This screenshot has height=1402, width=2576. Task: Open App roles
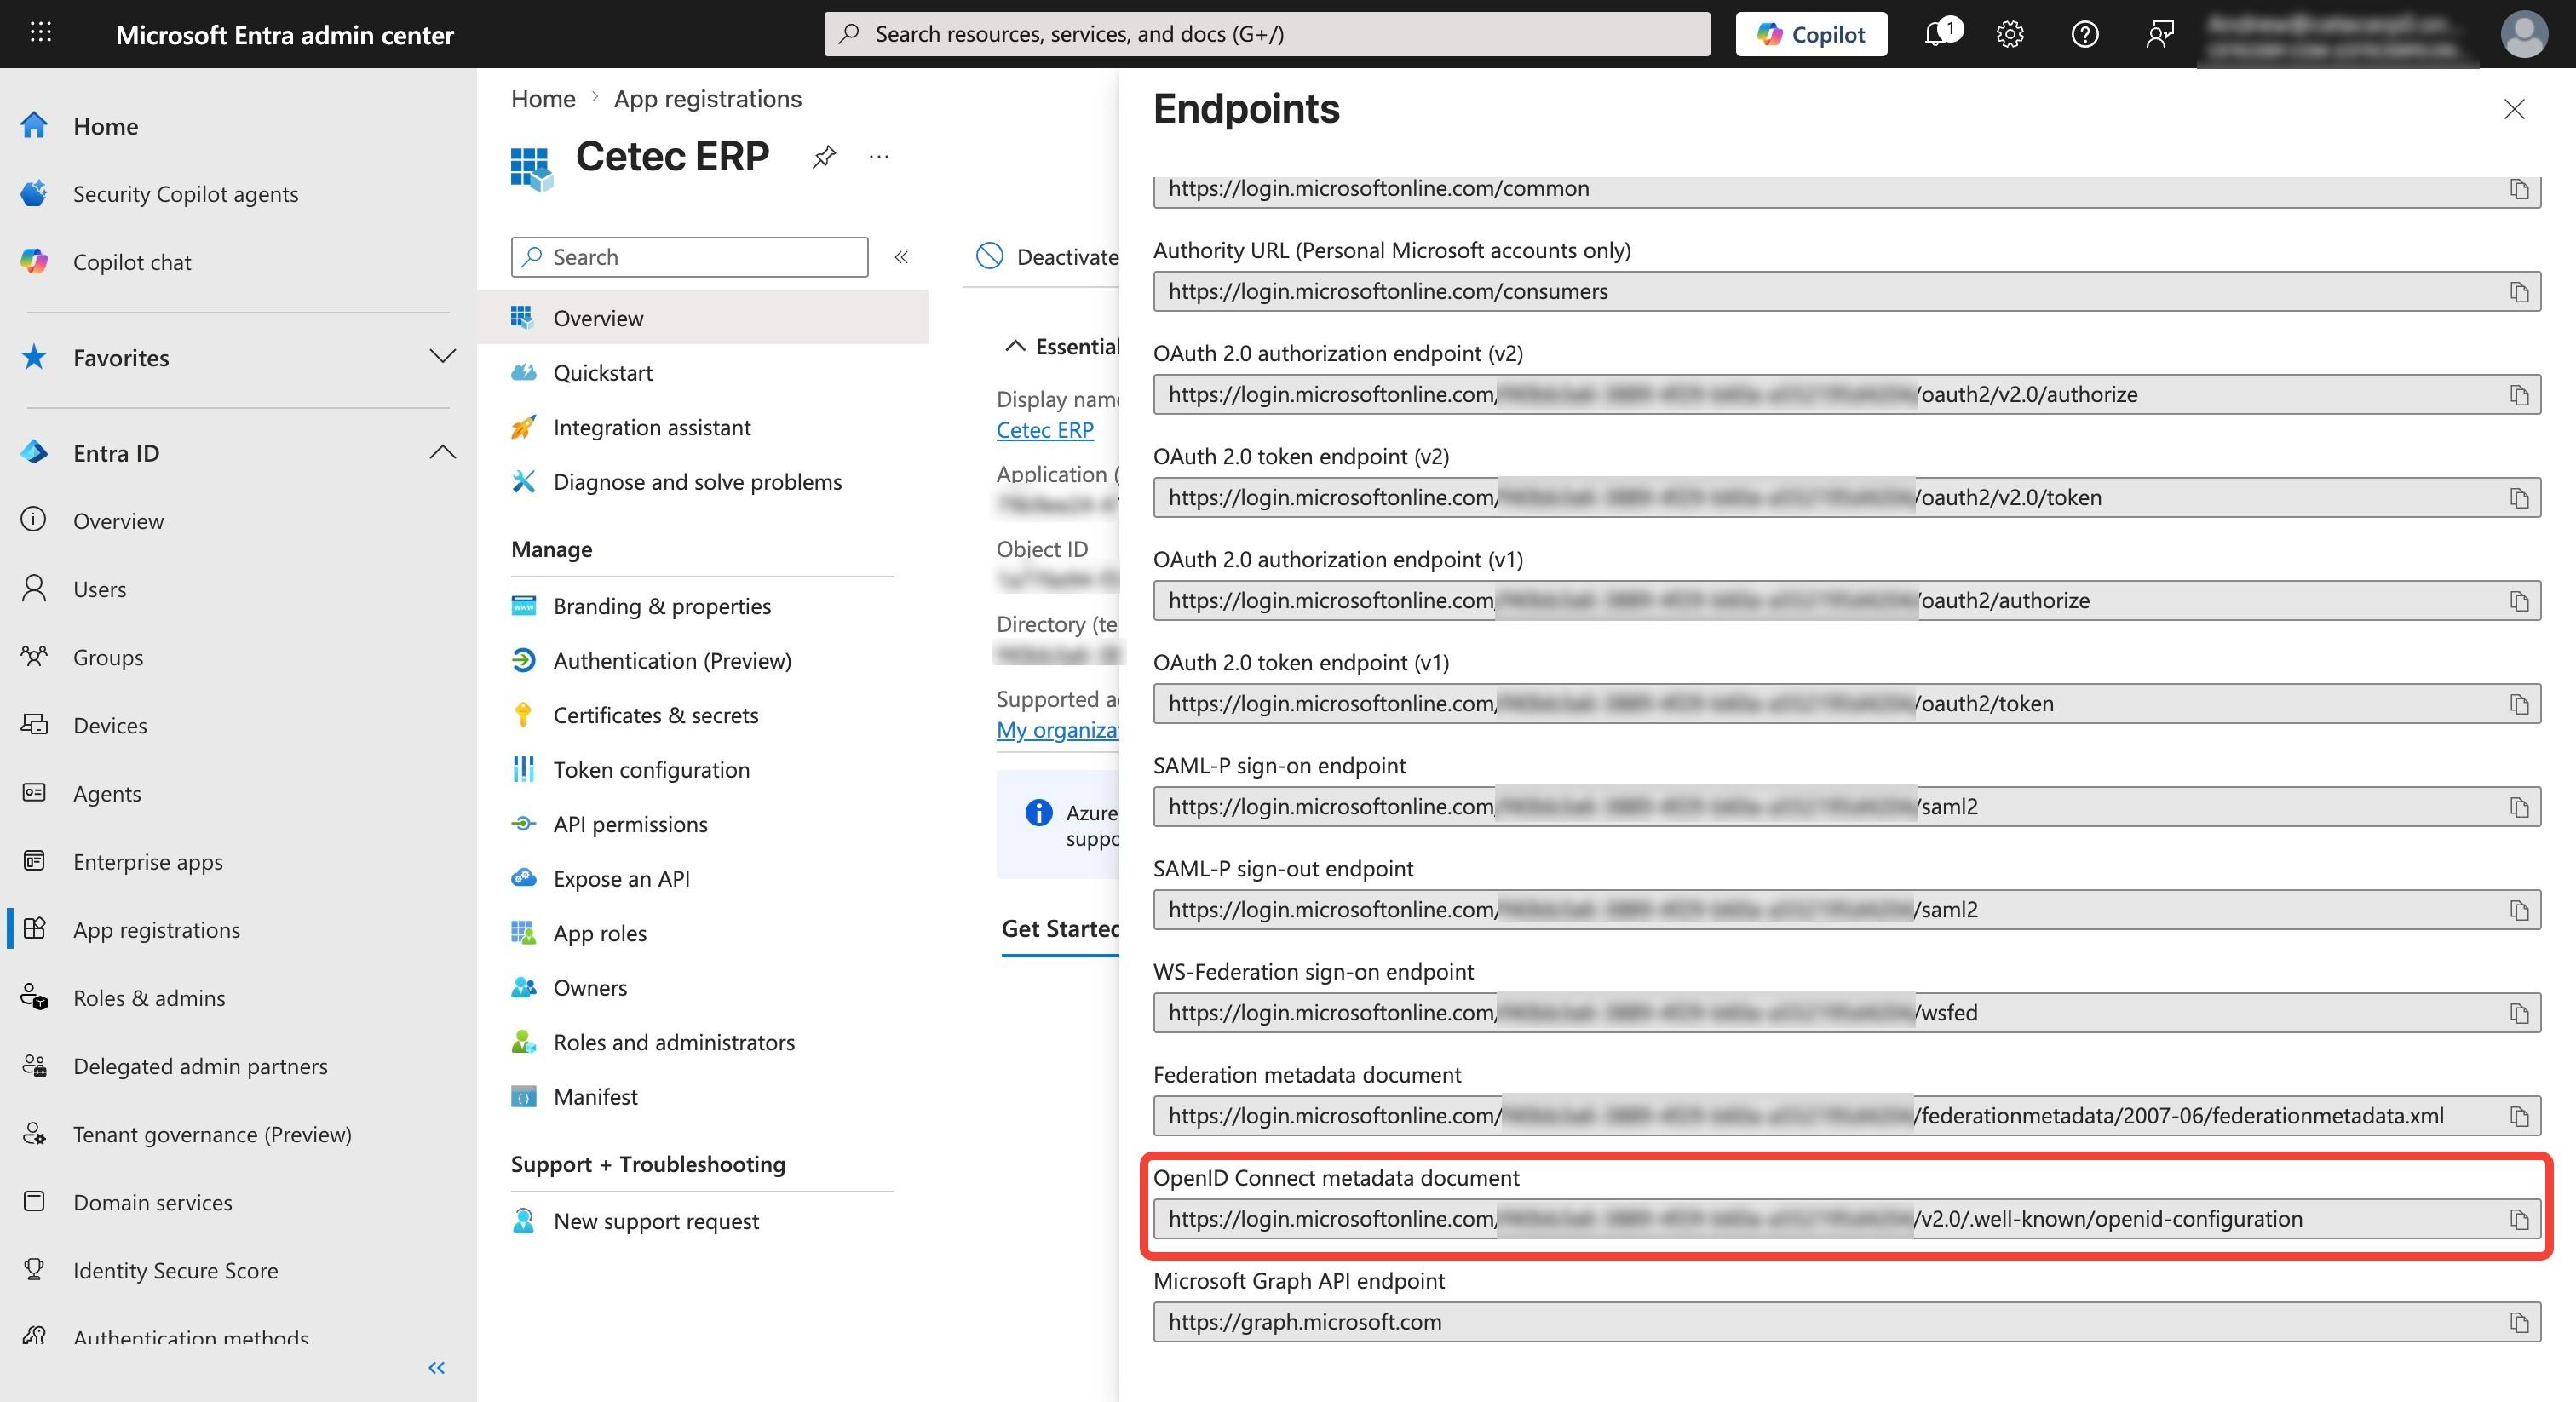(600, 933)
